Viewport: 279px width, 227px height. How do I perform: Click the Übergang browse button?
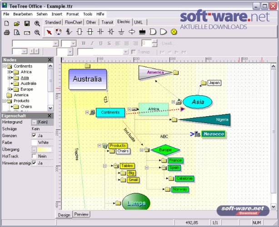[x=34, y=149]
